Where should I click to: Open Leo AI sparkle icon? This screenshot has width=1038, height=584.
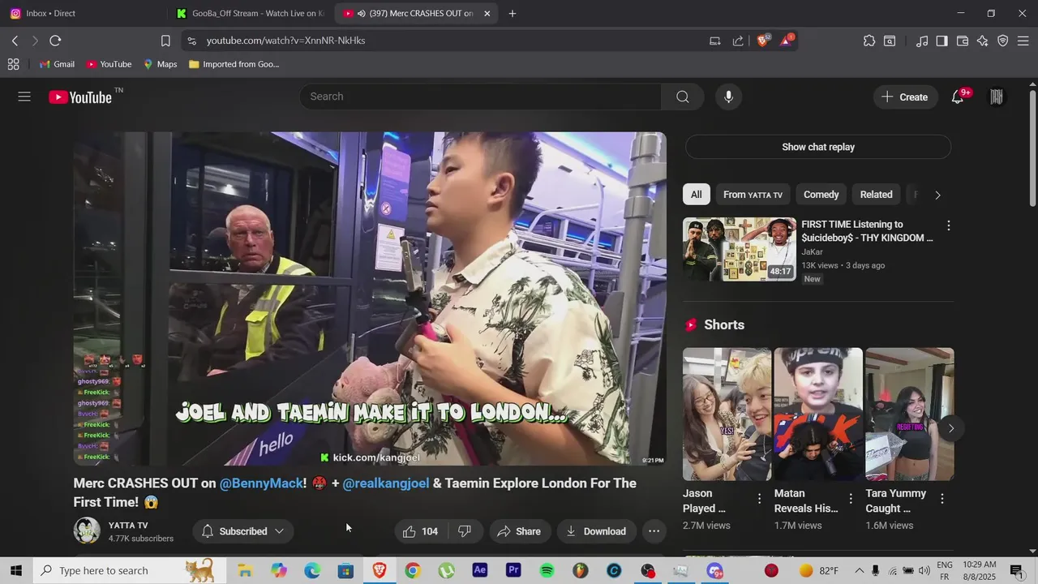[x=983, y=41]
